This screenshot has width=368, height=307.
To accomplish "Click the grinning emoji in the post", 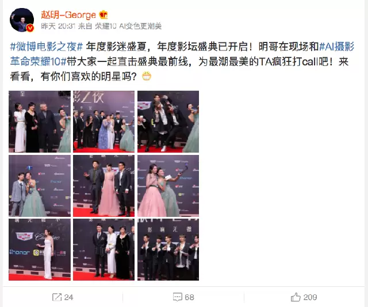I will [147, 76].
